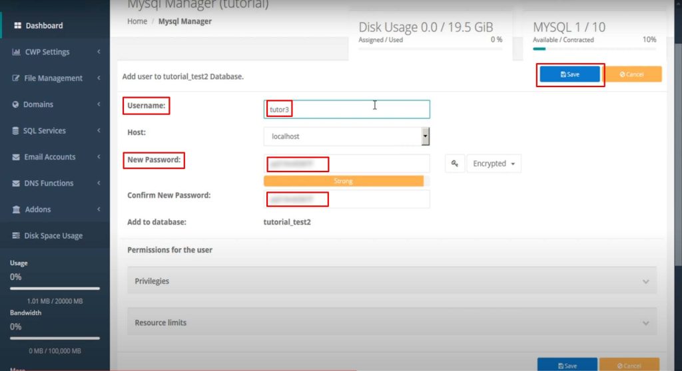Click the top orange Cancel button
Image resolution: width=682 pixels, height=371 pixels.
tap(632, 74)
